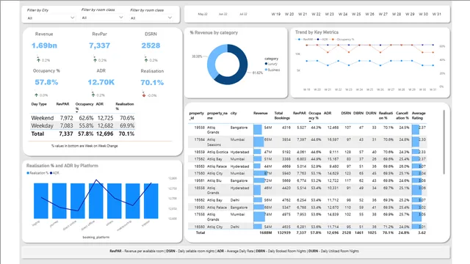The image size is (470, 264).
Task: Filter to week W 21
Action: coord(303,14)
